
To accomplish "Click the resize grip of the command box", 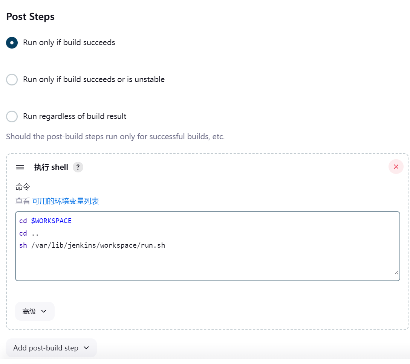I will (x=396, y=273).
